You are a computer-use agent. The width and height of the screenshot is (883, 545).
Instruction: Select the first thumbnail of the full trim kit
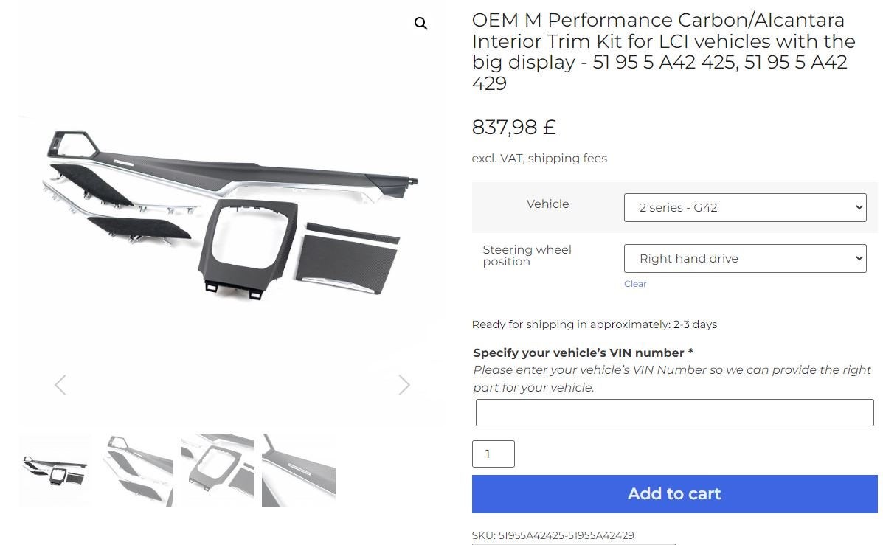(x=55, y=470)
